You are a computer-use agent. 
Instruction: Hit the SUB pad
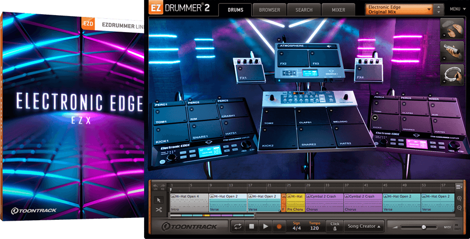click(444, 109)
